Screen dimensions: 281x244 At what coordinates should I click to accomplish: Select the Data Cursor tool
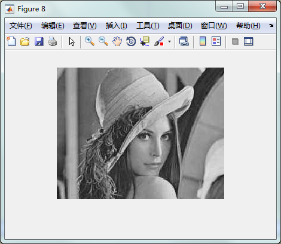145,41
